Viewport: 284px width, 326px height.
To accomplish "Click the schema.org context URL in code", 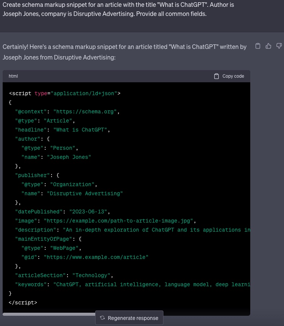I will [x=86, y=111].
